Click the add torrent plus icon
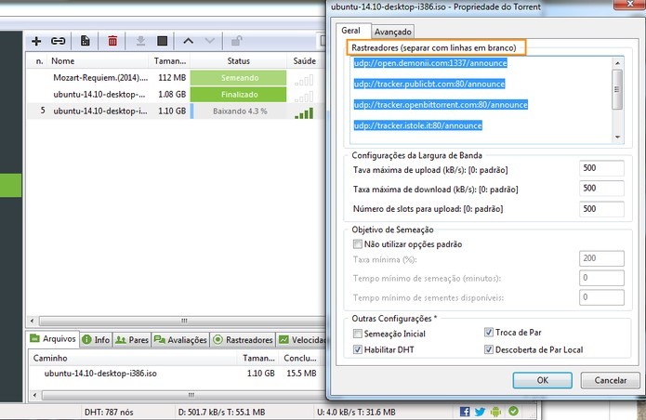The width and height of the screenshot is (646, 420). [36, 41]
